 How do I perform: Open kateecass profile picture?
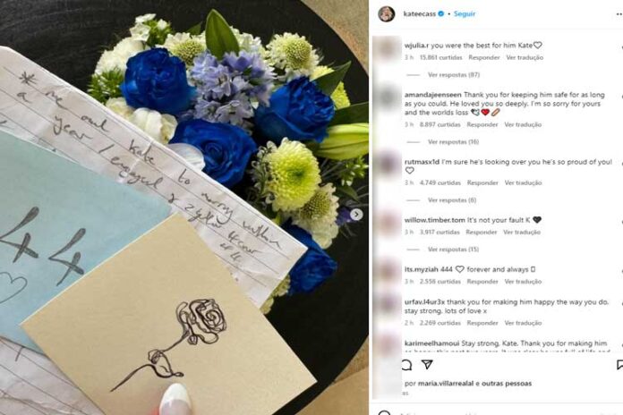(386, 14)
